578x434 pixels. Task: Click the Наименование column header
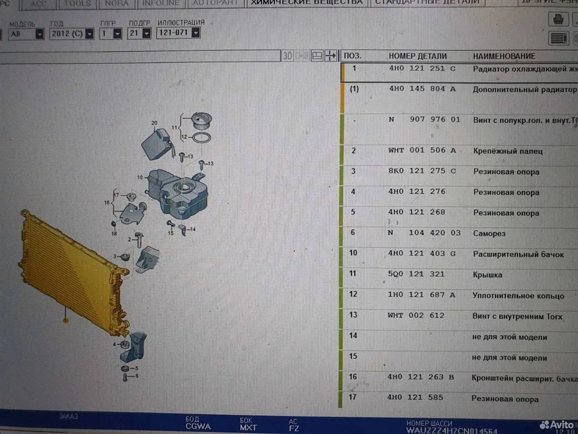point(503,56)
